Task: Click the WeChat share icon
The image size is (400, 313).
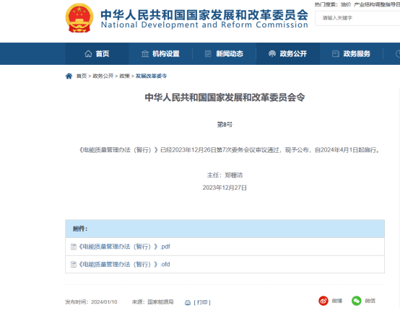Action: [357, 301]
